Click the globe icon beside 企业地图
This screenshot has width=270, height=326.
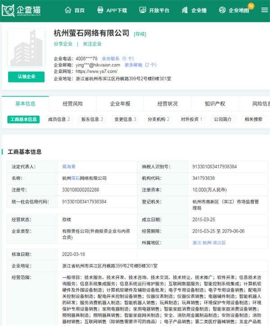222,10
